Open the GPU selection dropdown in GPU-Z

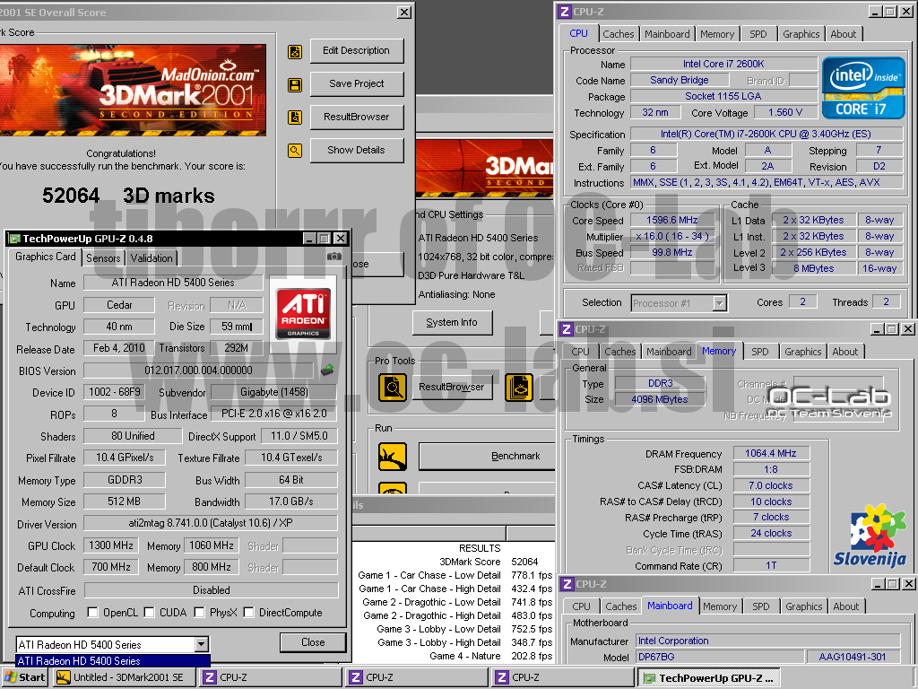click(x=202, y=644)
